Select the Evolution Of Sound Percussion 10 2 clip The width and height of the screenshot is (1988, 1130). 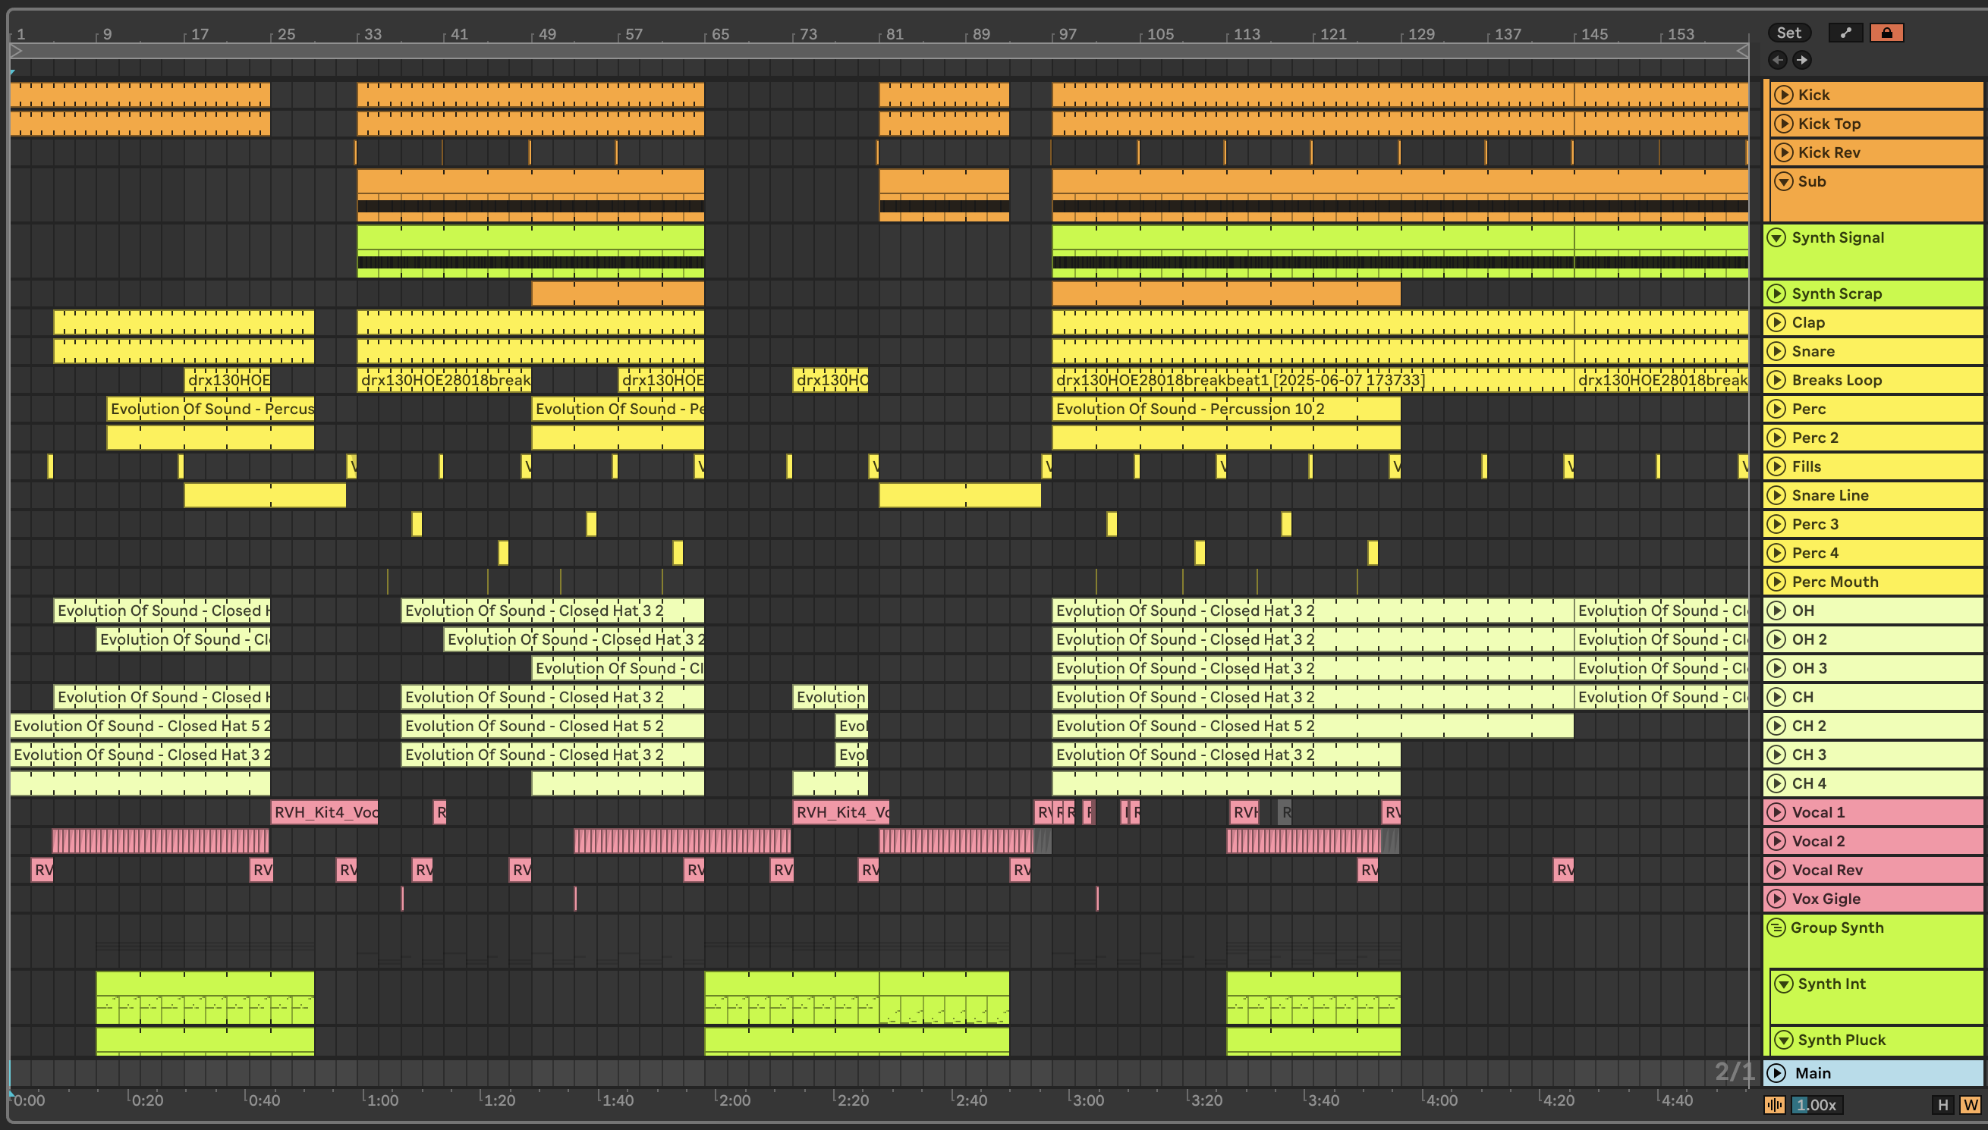(1225, 409)
